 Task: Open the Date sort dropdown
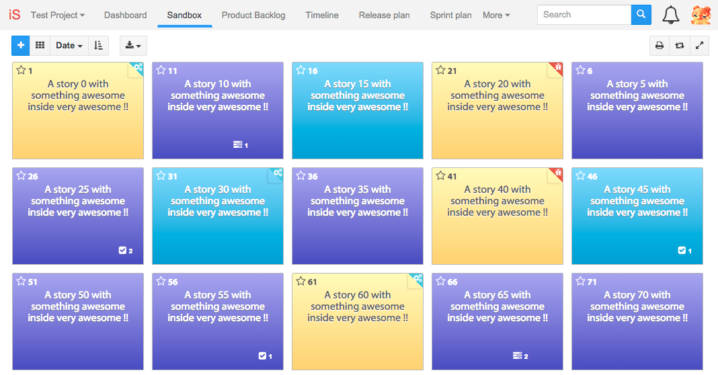tap(69, 45)
